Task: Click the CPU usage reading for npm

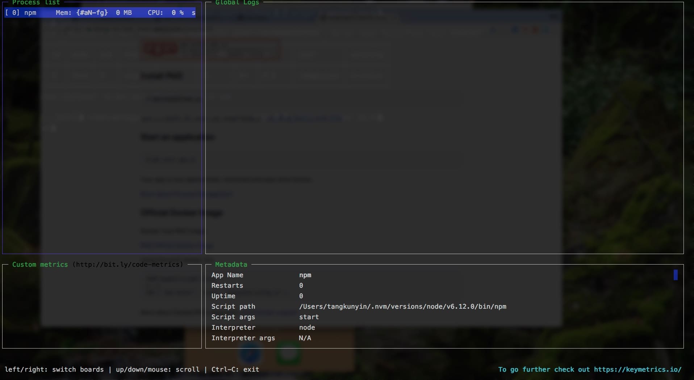Action: 166,13
